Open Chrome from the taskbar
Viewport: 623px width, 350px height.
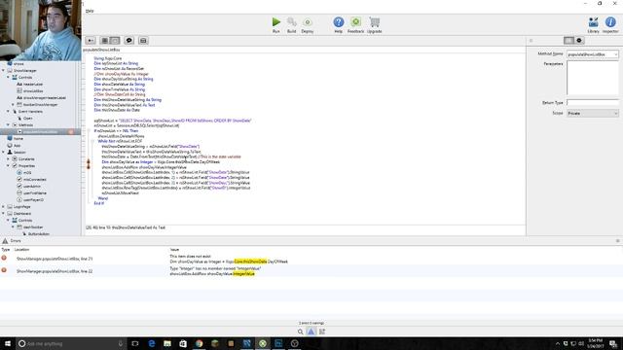pos(199,343)
